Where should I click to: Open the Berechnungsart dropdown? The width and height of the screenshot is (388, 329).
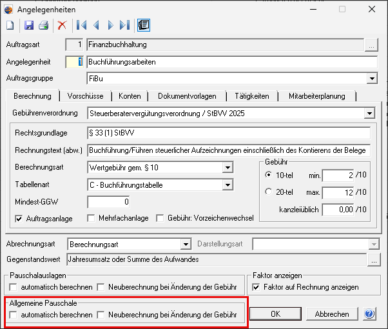[228, 168]
